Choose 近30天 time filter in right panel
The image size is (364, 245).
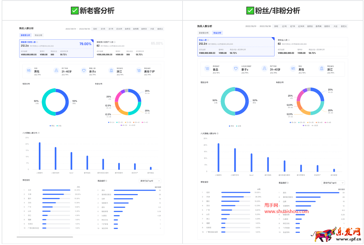tap(300, 26)
